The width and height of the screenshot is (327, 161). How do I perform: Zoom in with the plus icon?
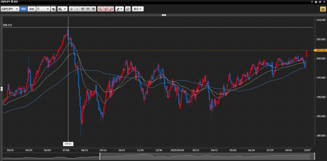click(x=71, y=9)
